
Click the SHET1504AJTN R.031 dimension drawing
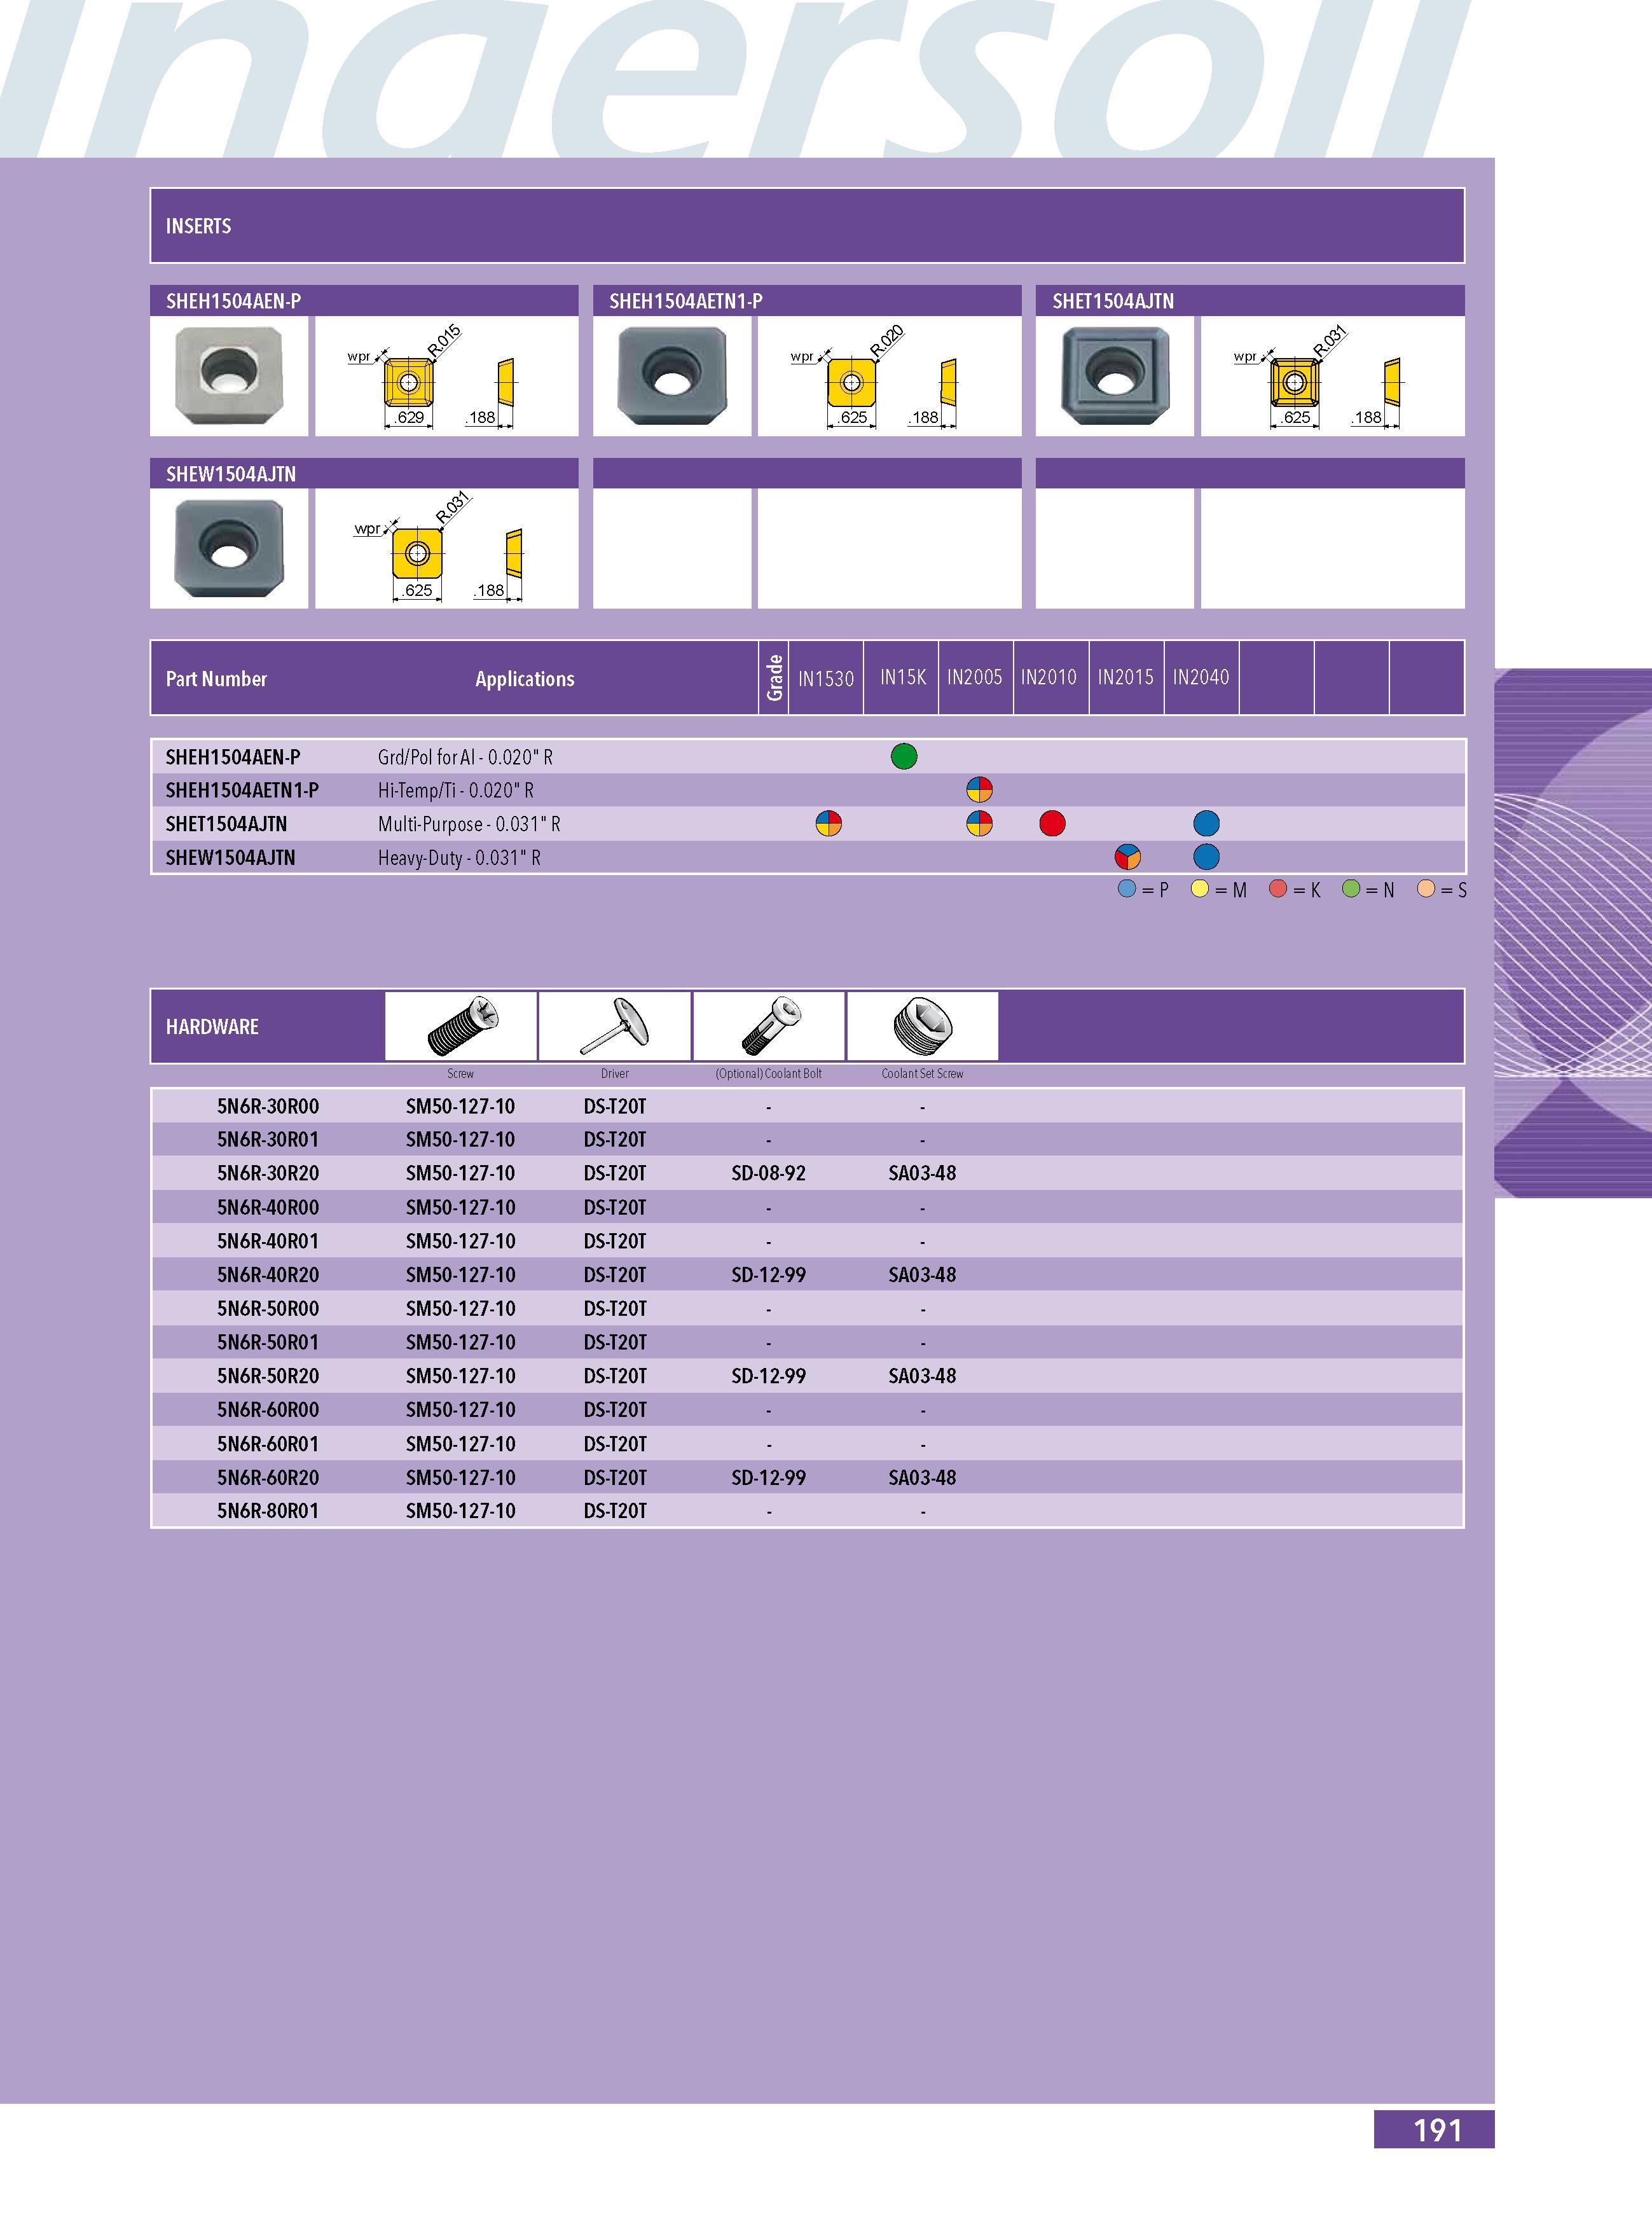(1333, 377)
